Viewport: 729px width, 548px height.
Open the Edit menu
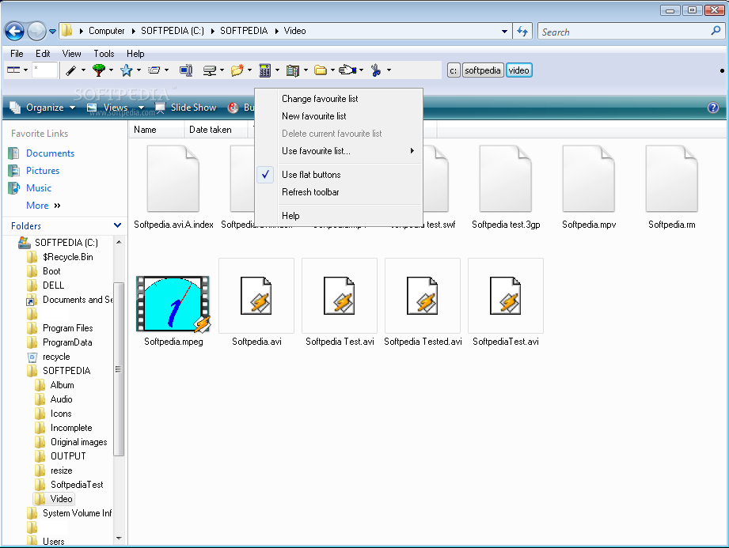pyautogui.click(x=43, y=54)
